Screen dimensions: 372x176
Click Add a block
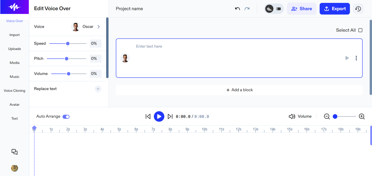click(x=239, y=90)
